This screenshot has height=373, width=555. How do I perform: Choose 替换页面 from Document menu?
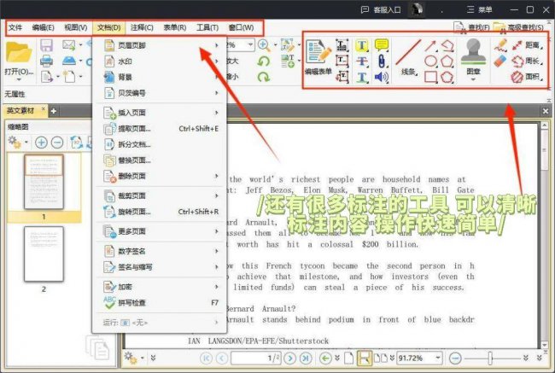pos(161,160)
